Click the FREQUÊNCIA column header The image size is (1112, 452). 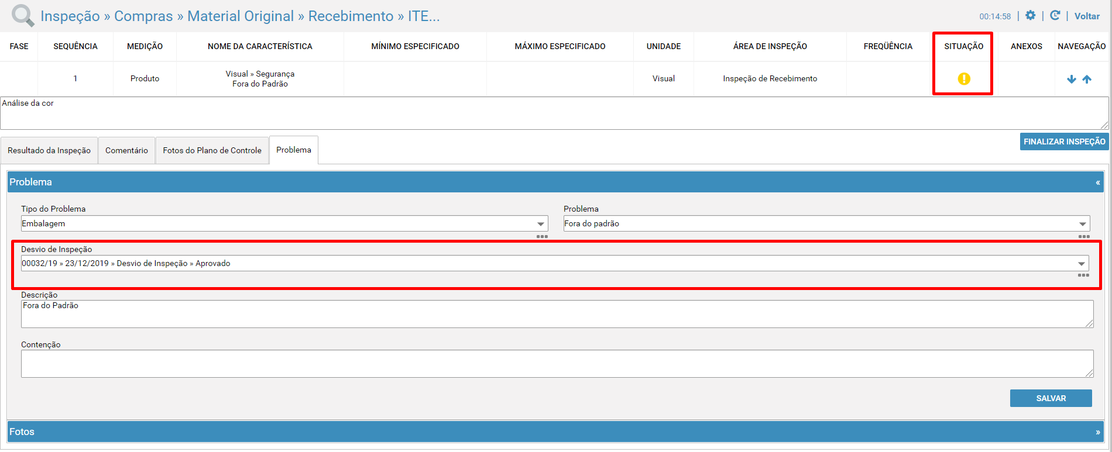coord(888,46)
